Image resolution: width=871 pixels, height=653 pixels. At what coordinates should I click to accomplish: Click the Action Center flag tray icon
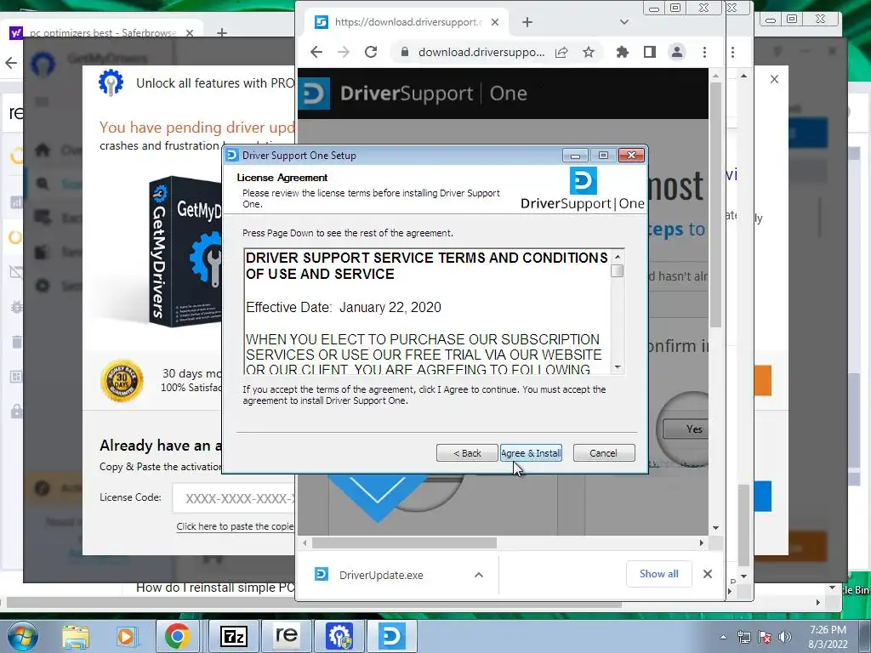765,637
